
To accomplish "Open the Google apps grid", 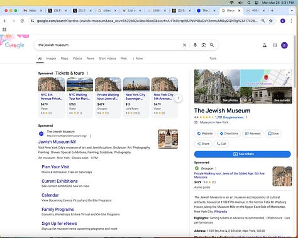I will coord(275,45).
